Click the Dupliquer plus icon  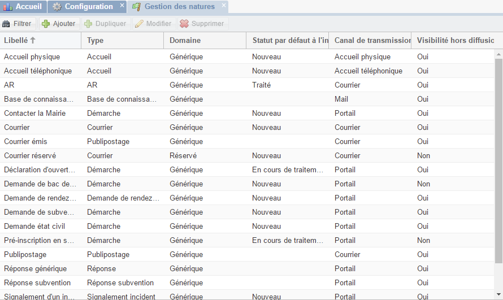88,24
